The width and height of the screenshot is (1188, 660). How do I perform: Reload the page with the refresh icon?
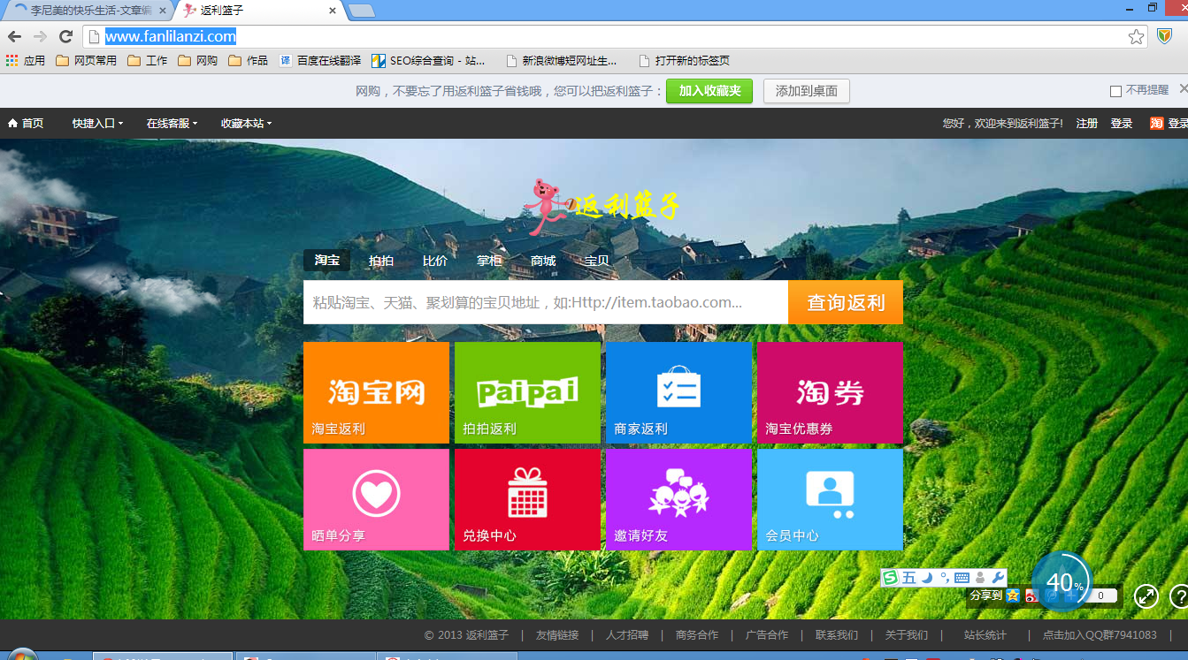pos(65,36)
